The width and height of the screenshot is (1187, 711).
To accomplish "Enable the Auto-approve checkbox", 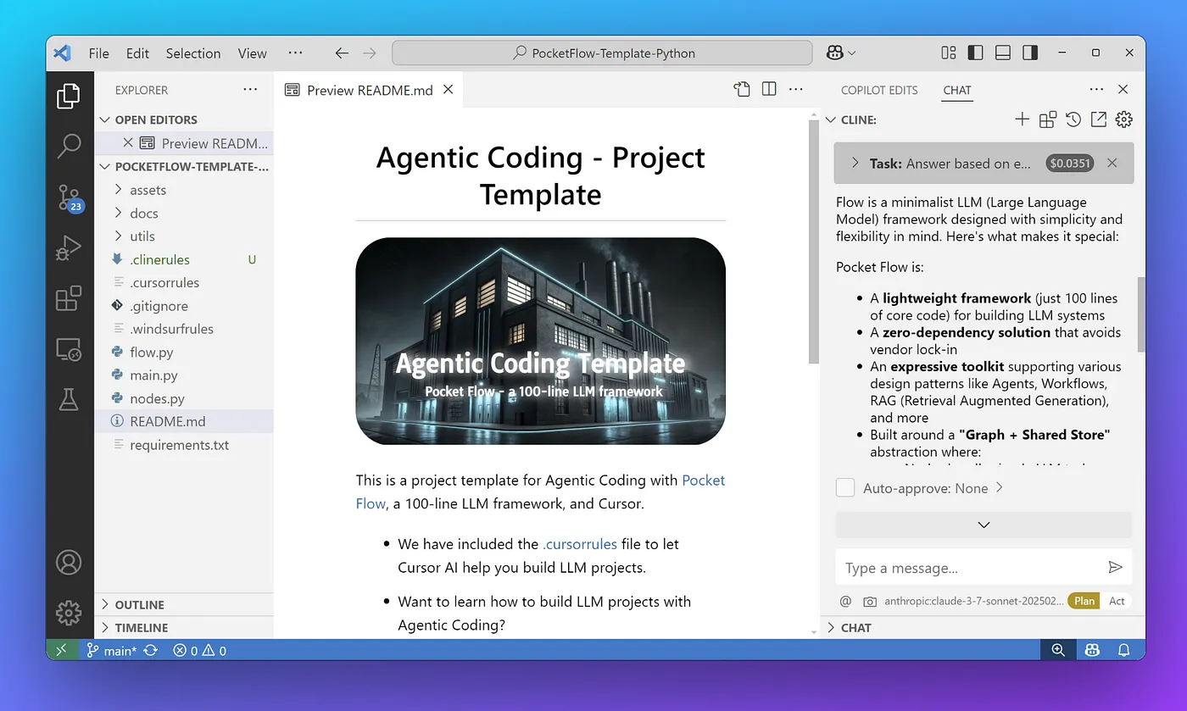I will [845, 487].
